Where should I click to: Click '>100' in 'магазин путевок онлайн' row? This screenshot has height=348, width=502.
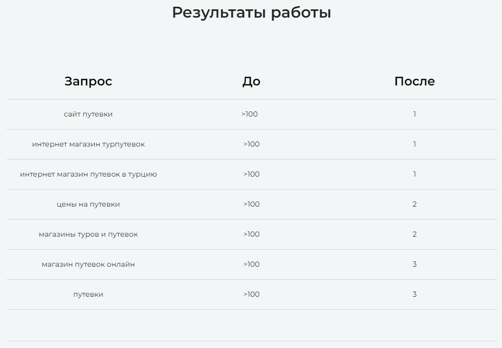coord(251,264)
